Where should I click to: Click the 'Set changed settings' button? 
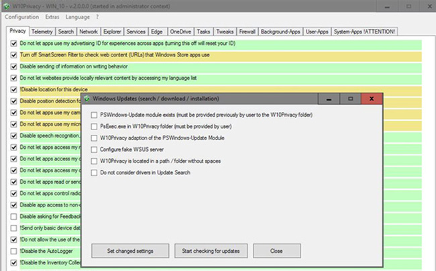point(130,251)
